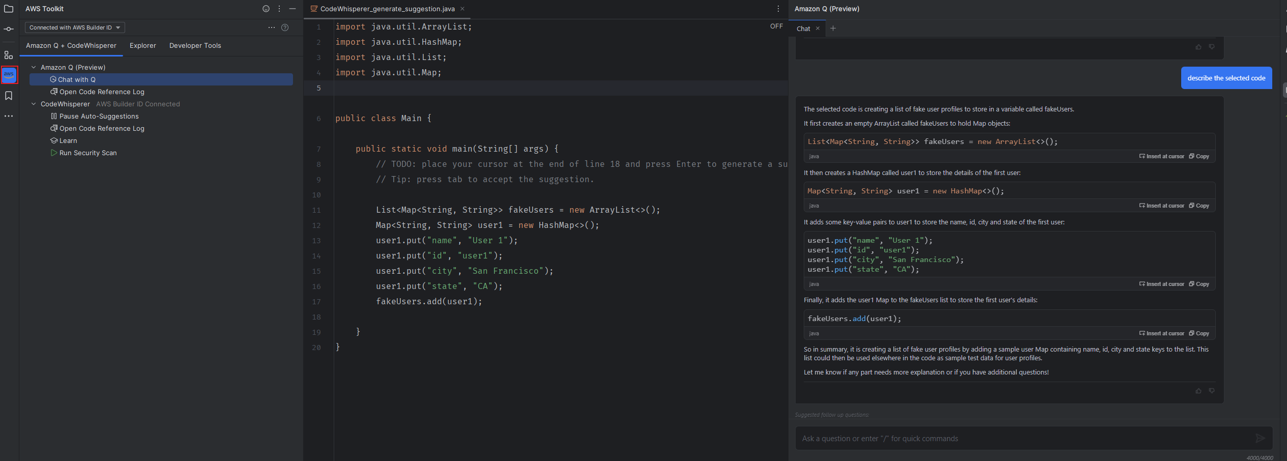
Task: Hide the AWS Toolkit panel
Action: 292,9
